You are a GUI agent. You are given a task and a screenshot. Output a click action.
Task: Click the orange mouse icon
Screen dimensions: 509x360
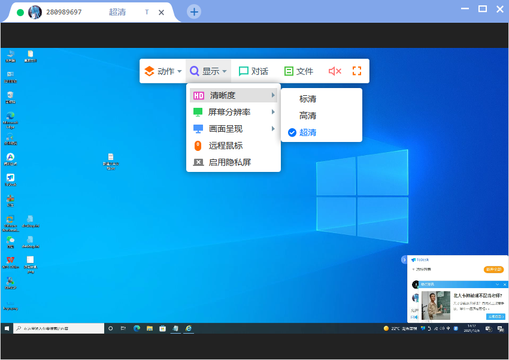point(198,146)
